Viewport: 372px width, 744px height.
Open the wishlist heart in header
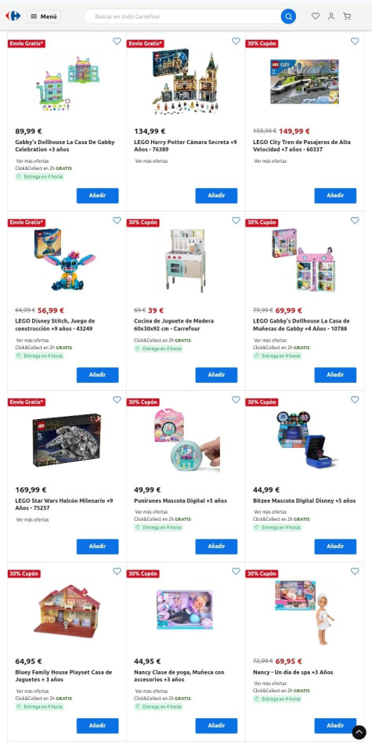click(316, 16)
